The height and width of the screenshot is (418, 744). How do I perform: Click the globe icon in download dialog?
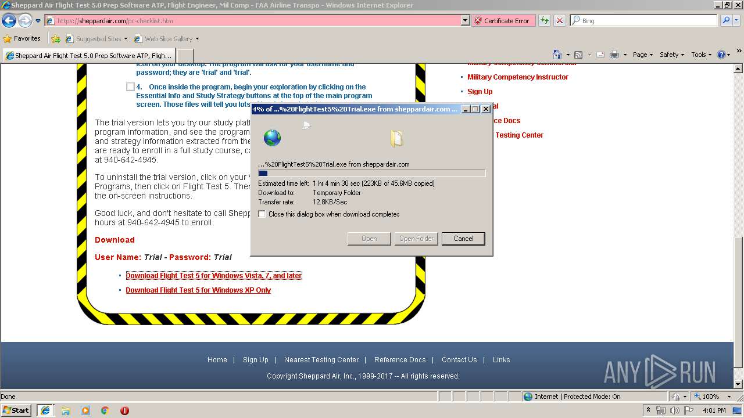click(272, 138)
